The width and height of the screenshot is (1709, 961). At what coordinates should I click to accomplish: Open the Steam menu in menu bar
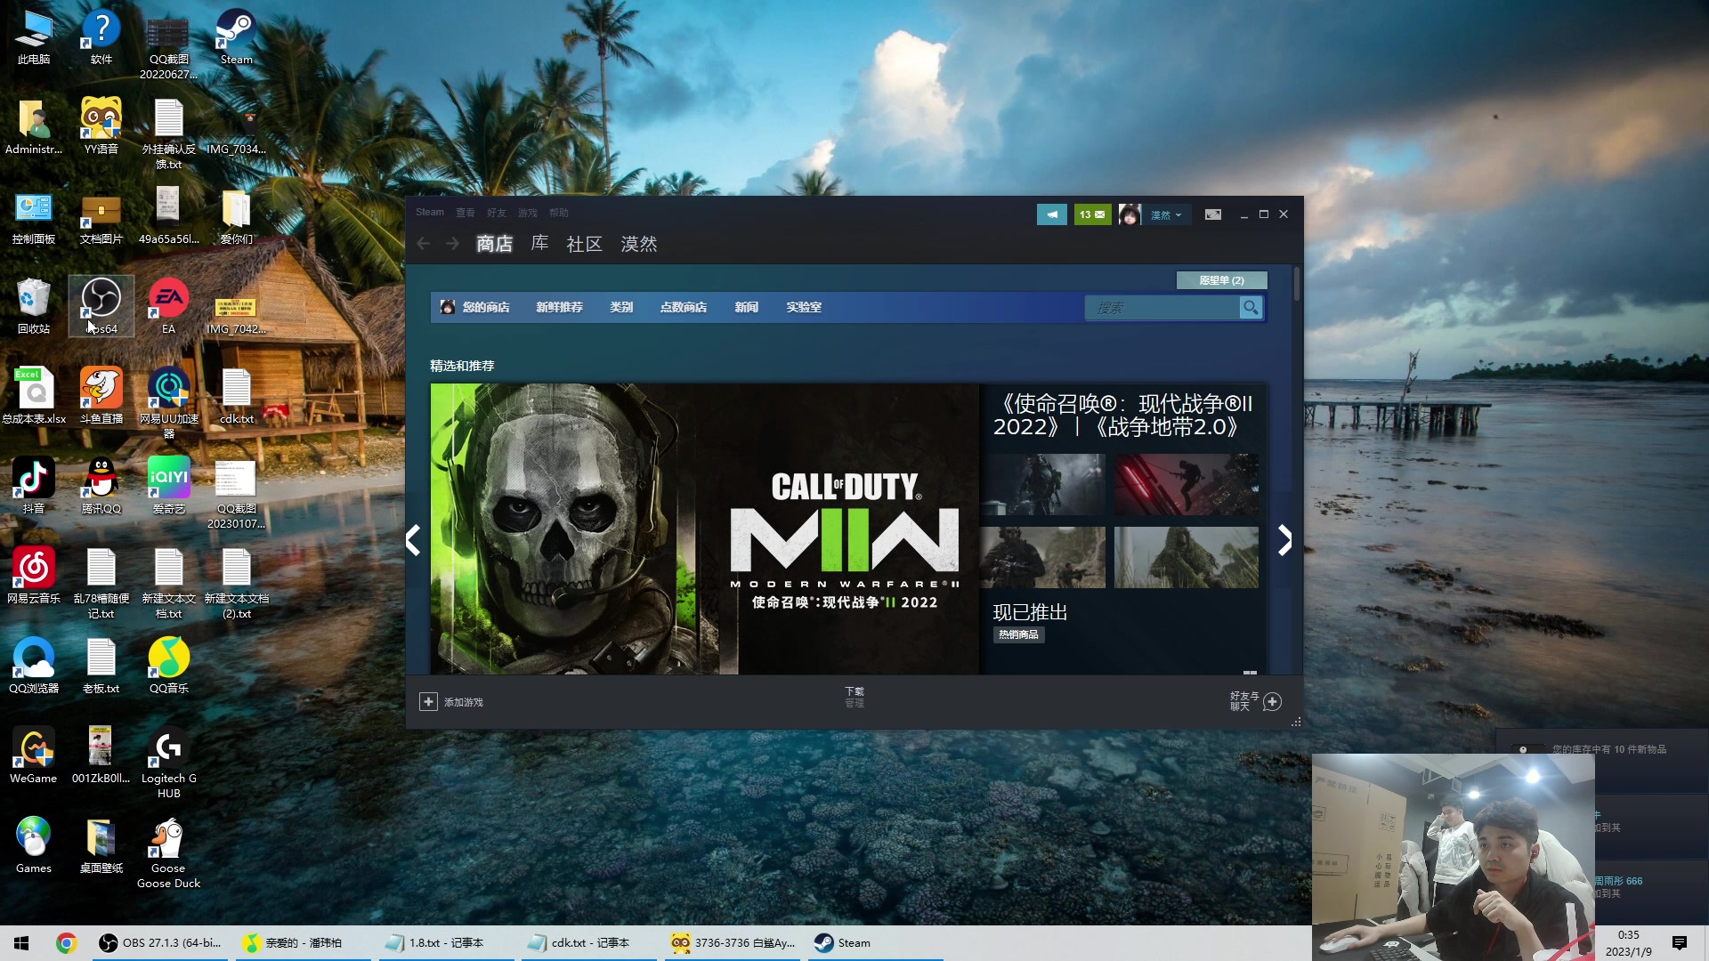pyautogui.click(x=430, y=213)
